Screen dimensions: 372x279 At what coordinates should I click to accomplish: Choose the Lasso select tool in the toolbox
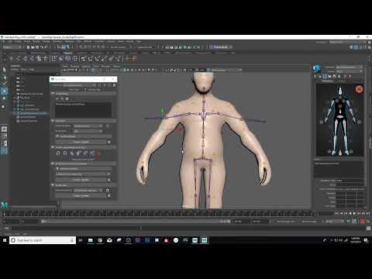(5, 77)
